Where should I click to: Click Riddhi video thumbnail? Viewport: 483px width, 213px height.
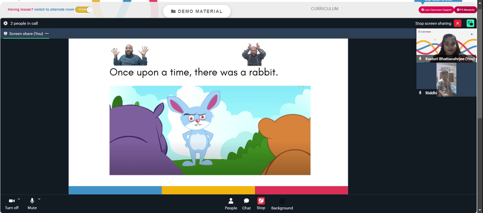pos(446,80)
